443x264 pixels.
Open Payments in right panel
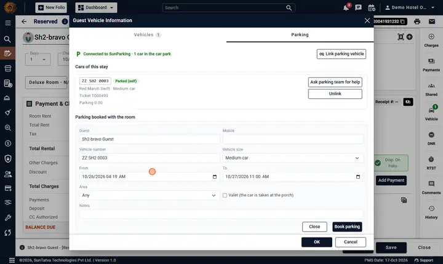coord(431,65)
